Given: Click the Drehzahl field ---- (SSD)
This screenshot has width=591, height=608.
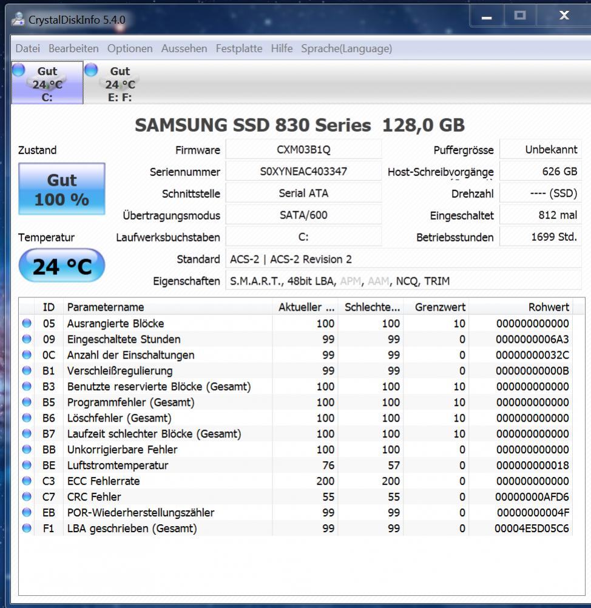Looking at the screenshot, I should coord(541,193).
